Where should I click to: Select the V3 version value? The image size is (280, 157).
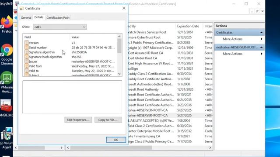coord(73,43)
